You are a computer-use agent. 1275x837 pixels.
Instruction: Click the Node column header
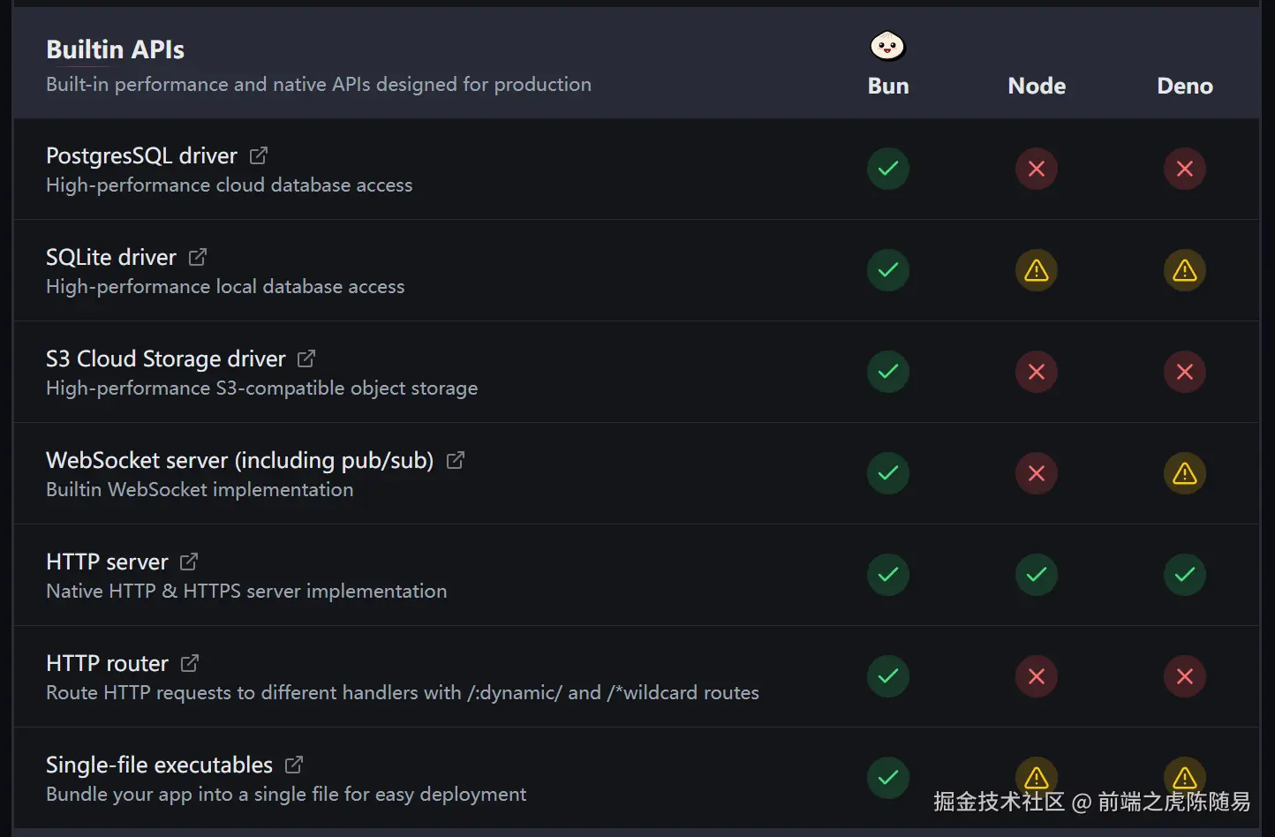[1037, 86]
